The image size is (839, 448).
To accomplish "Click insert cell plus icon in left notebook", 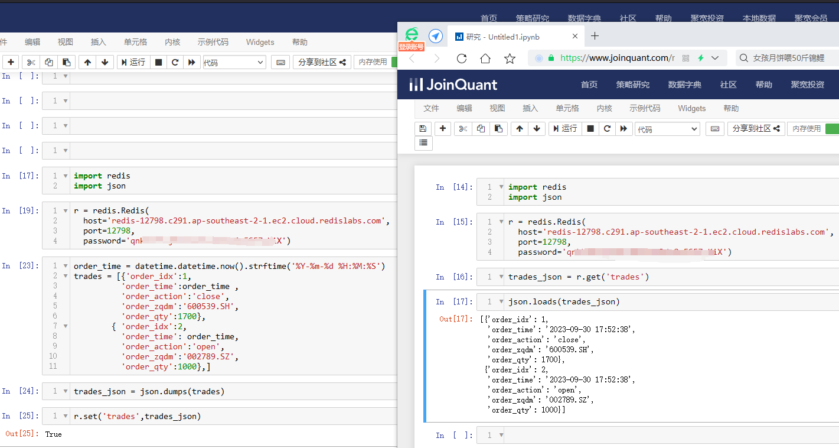I will [11, 62].
